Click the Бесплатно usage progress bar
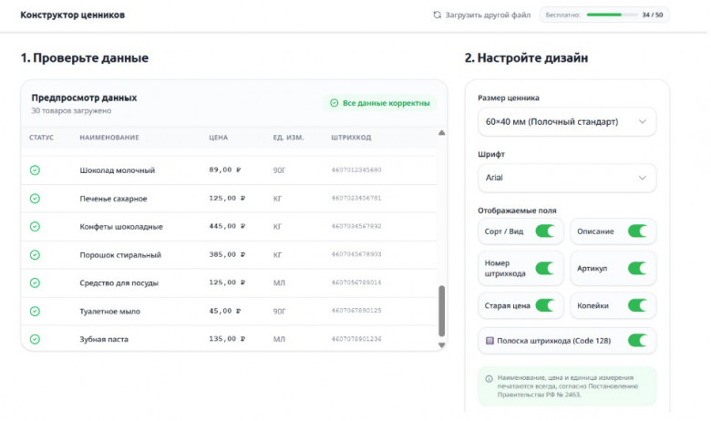The height and width of the screenshot is (421, 711). (x=612, y=15)
